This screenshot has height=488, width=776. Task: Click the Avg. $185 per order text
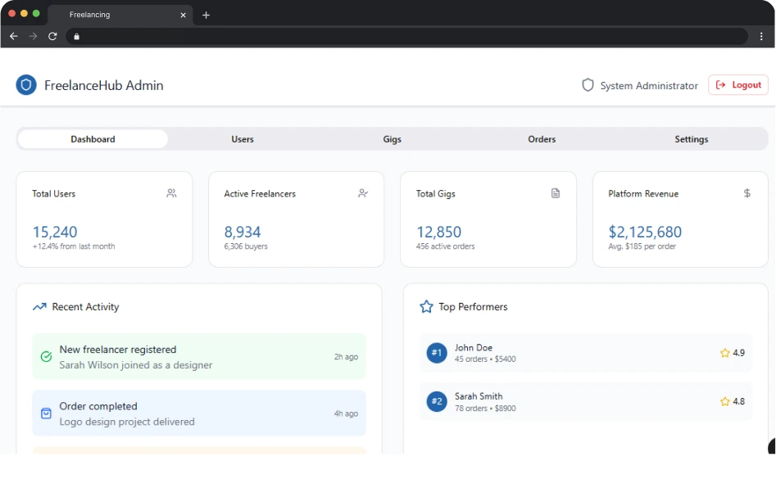642,246
